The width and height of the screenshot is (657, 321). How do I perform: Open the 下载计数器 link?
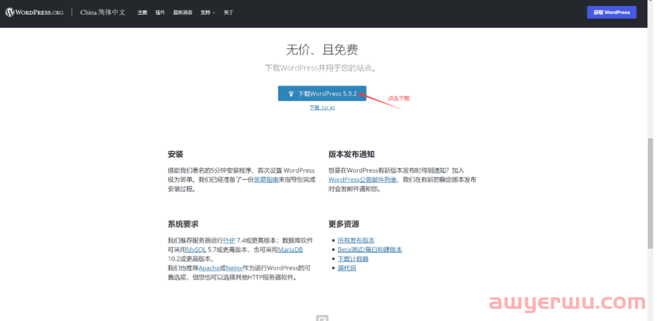(353, 258)
